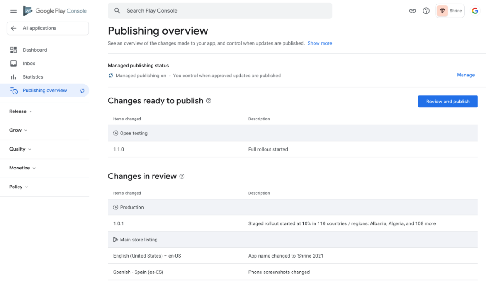Click the Search Play Console field
Viewport: 486px width, 303px height.
tap(220, 11)
